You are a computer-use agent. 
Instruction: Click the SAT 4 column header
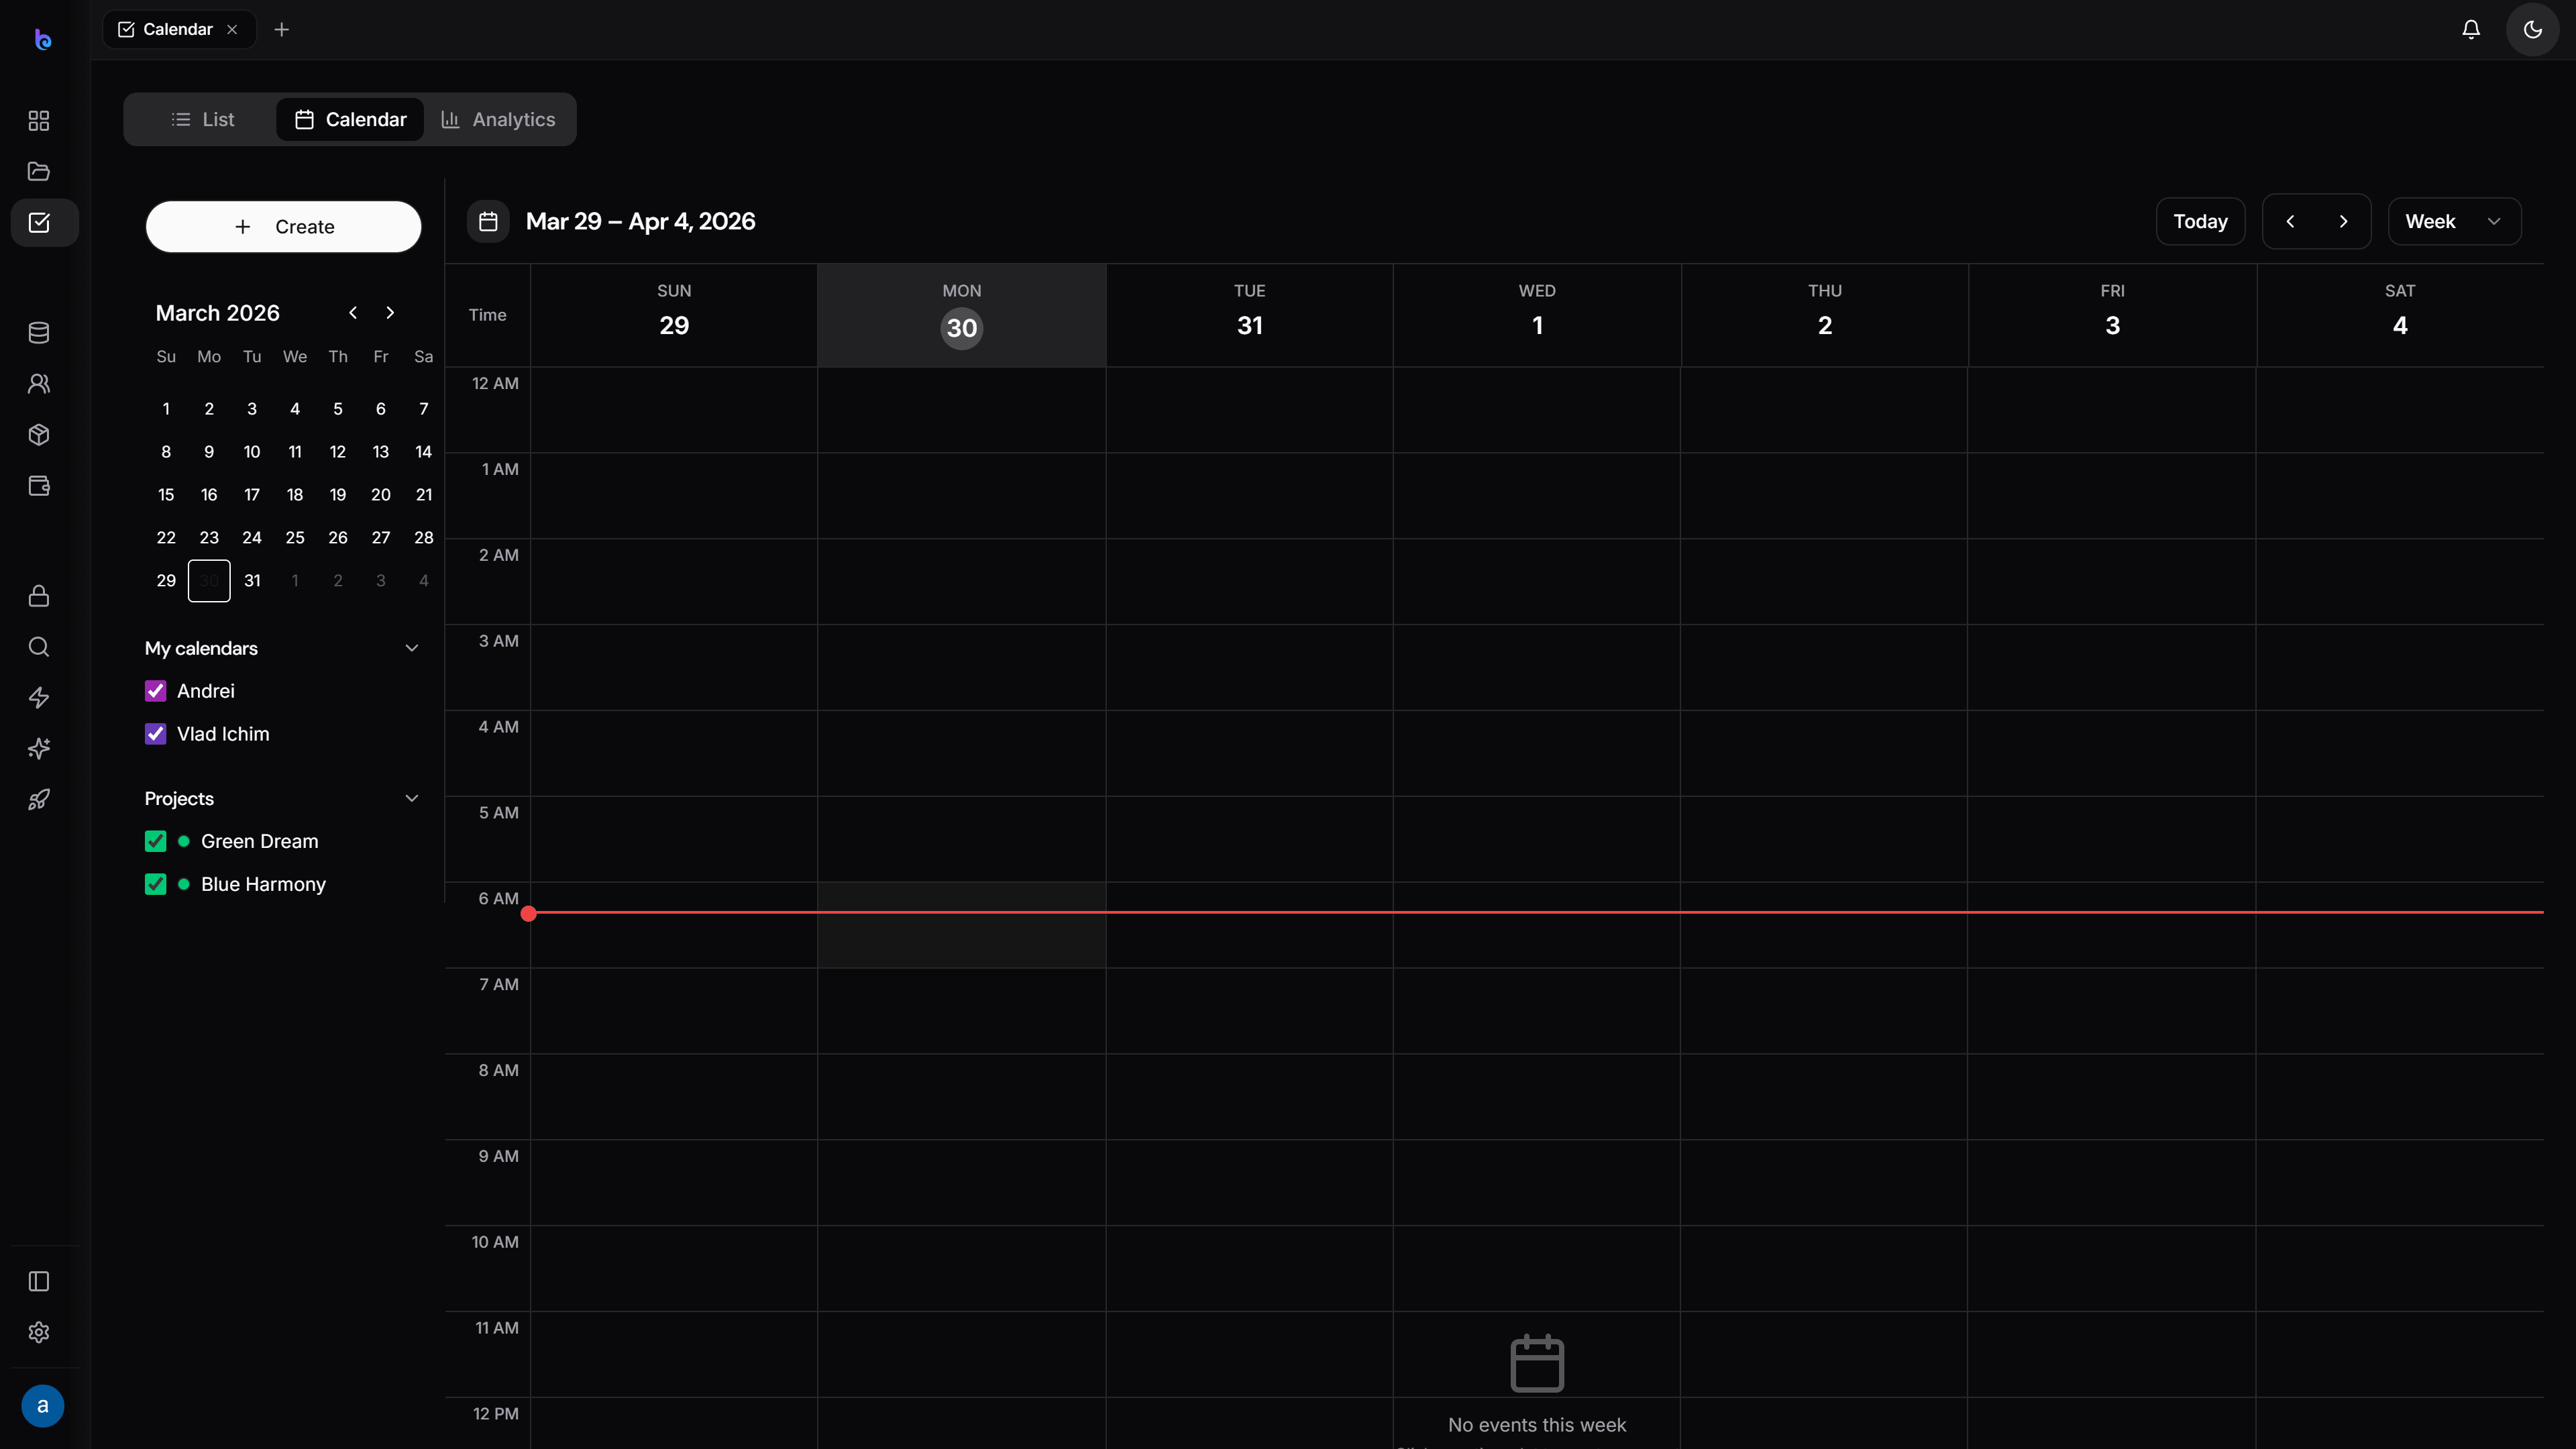2400,315
